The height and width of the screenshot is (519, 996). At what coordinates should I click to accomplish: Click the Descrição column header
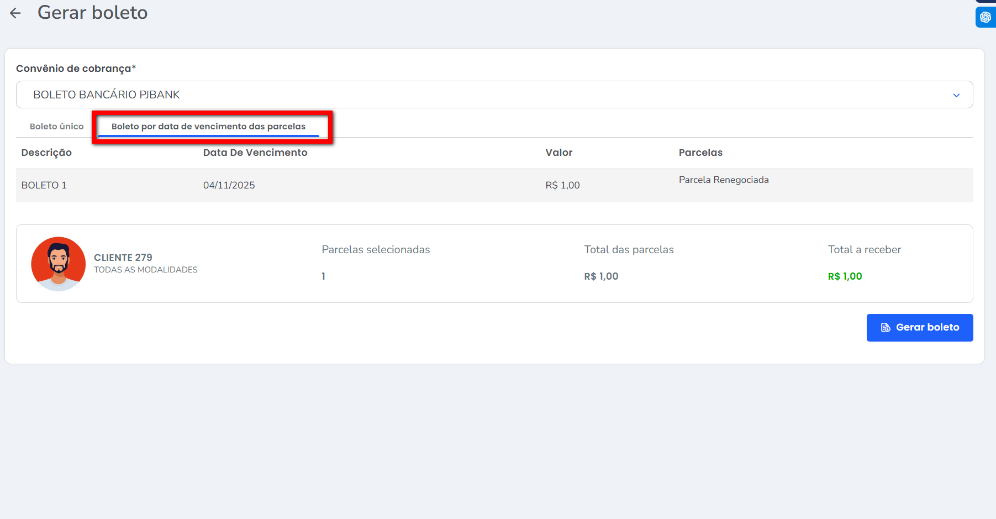point(46,153)
